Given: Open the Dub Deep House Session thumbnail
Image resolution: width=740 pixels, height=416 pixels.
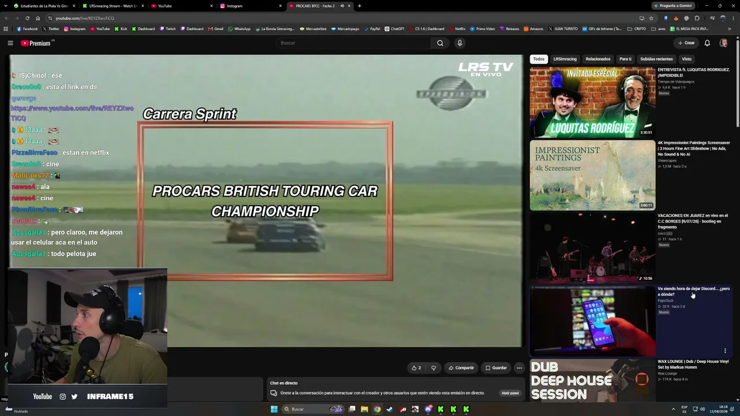Looking at the screenshot, I should [x=593, y=380].
